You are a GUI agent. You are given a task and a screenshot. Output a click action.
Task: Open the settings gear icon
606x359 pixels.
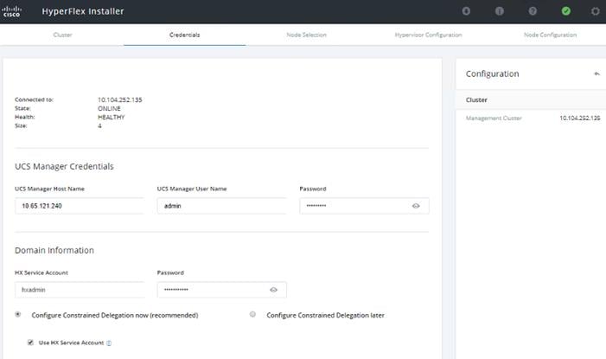tap(595, 11)
